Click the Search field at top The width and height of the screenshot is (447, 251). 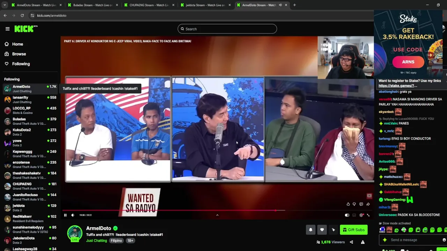click(x=227, y=29)
